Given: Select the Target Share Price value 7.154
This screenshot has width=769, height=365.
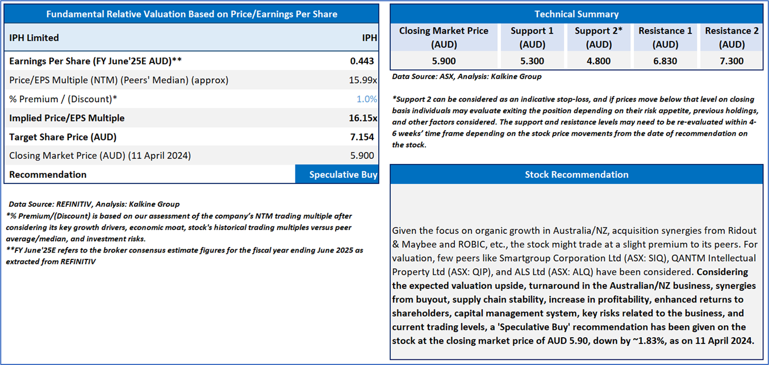Looking at the screenshot, I should [x=363, y=137].
